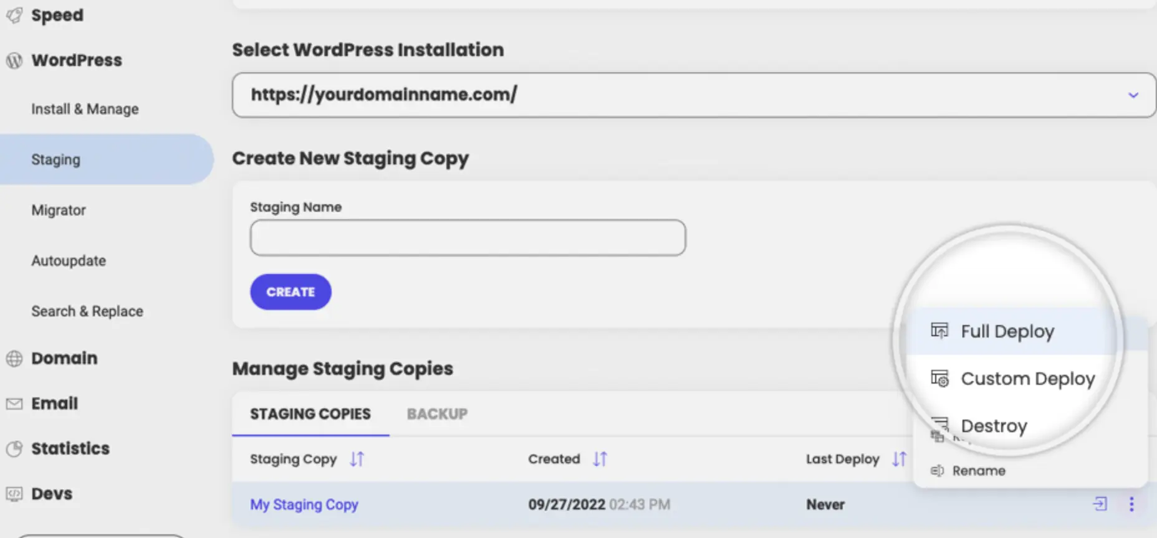Click the Devs code icon
The width and height of the screenshot is (1157, 538).
pos(14,494)
